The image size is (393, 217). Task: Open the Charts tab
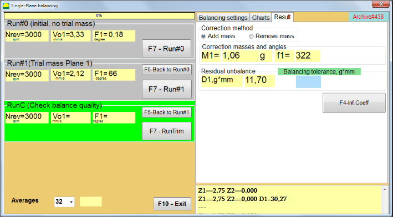click(261, 18)
